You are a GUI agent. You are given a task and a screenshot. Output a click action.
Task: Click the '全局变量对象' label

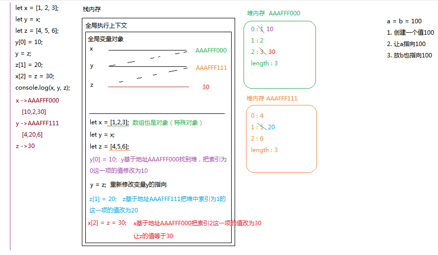click(x=106, y=39)
